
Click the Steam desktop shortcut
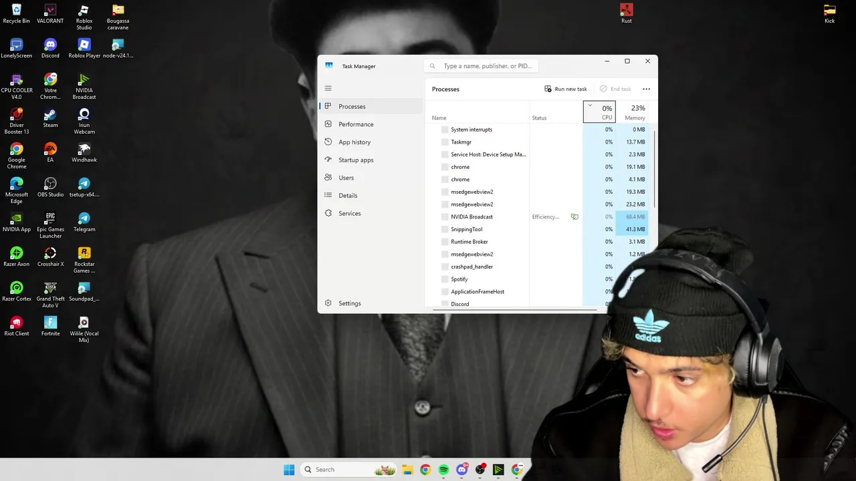point(50,118)
